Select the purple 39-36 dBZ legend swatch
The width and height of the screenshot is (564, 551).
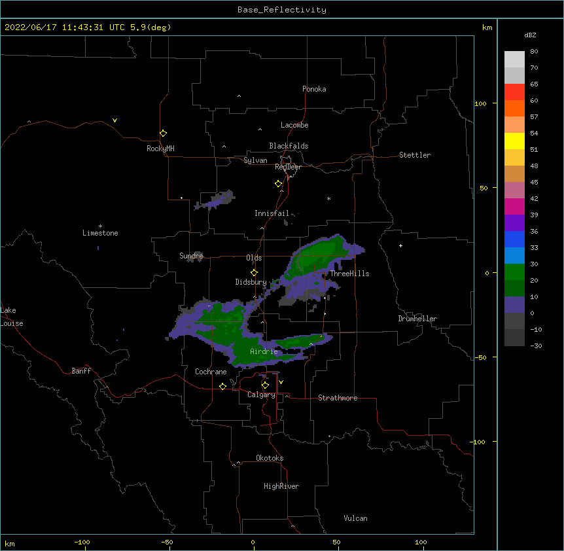[514, 222]
